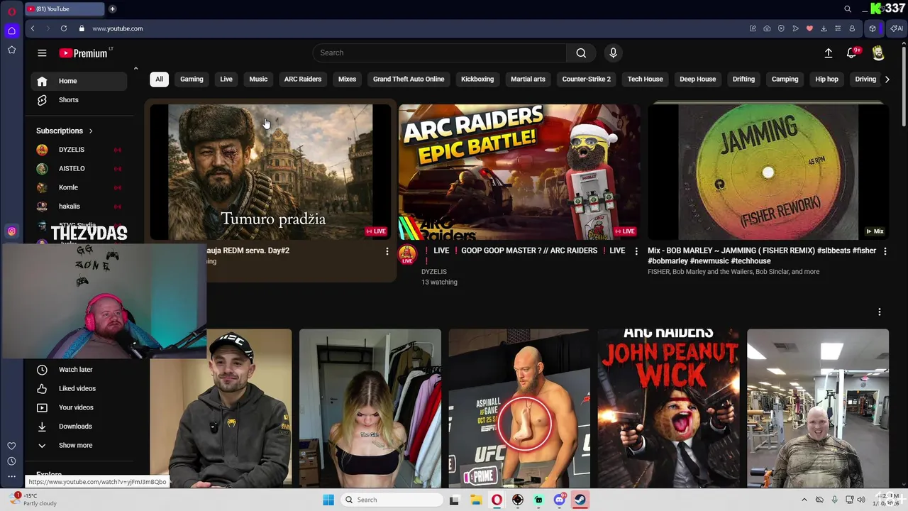Reload the page

(x=64, y=28)
